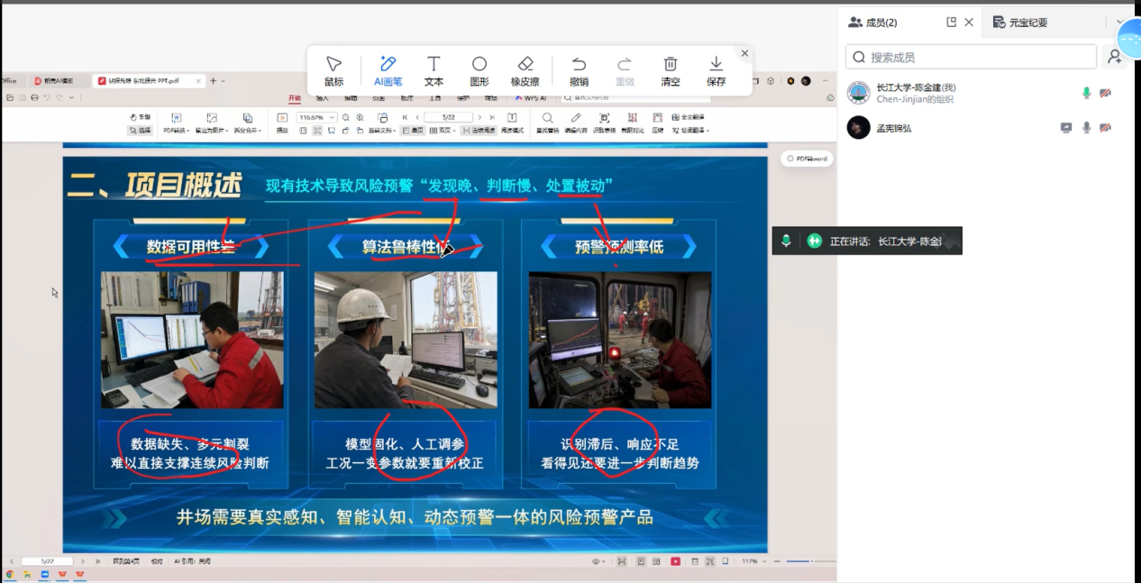Toggle microphone for 孟宪锦弘
The height and width of the screenshot is (583, 1141).
click(1087, 128)
